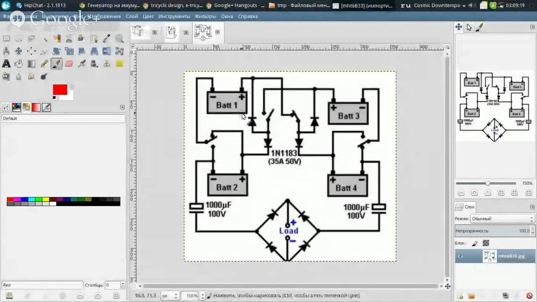The image size is (537, 302).
Task: Open the 'Инструменты' menu
Action: pos(174,16)
